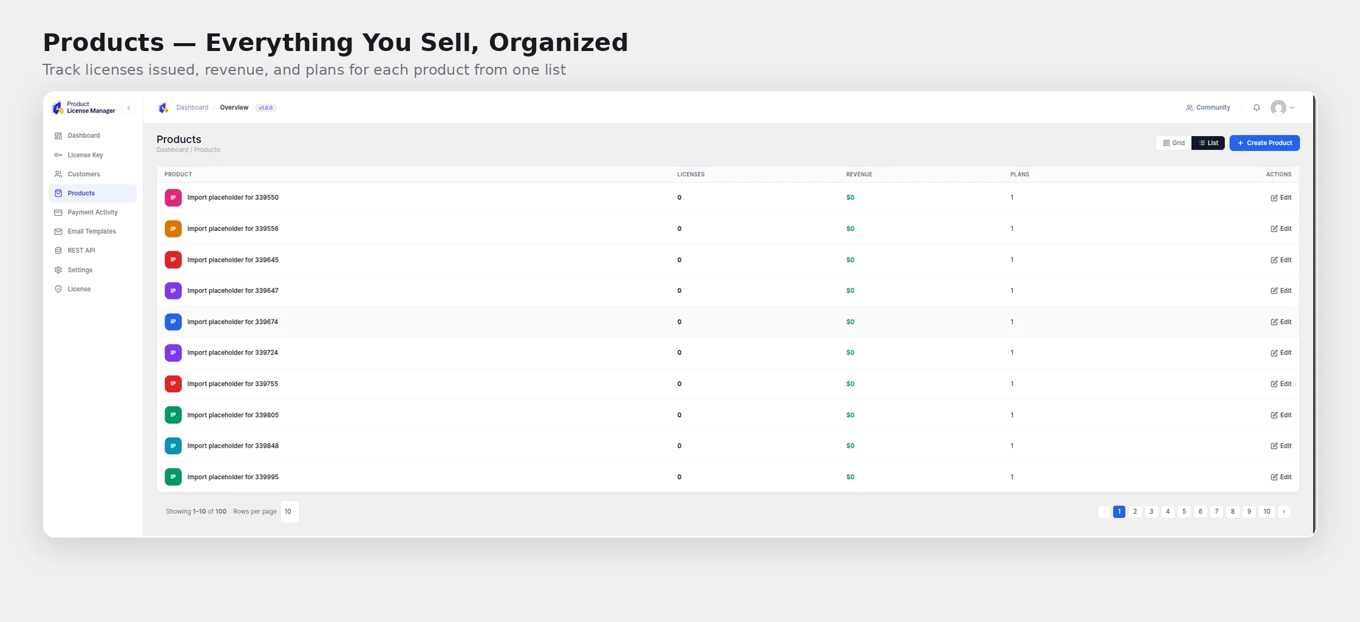
Task: Click the Create Product button
Action: [x=1265, y=143]
